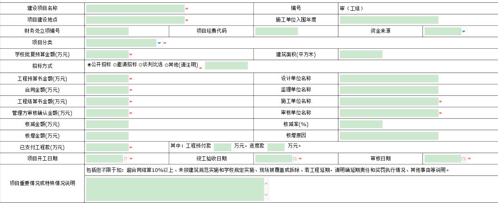Click the 施工单位名称 text field
Screen dimensions: 498x203
[388, 102]
